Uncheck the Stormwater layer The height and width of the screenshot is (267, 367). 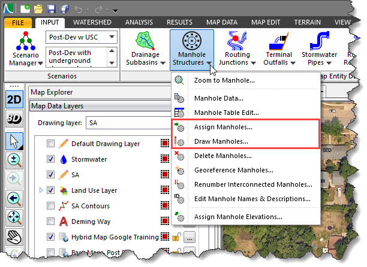(50, 159)
